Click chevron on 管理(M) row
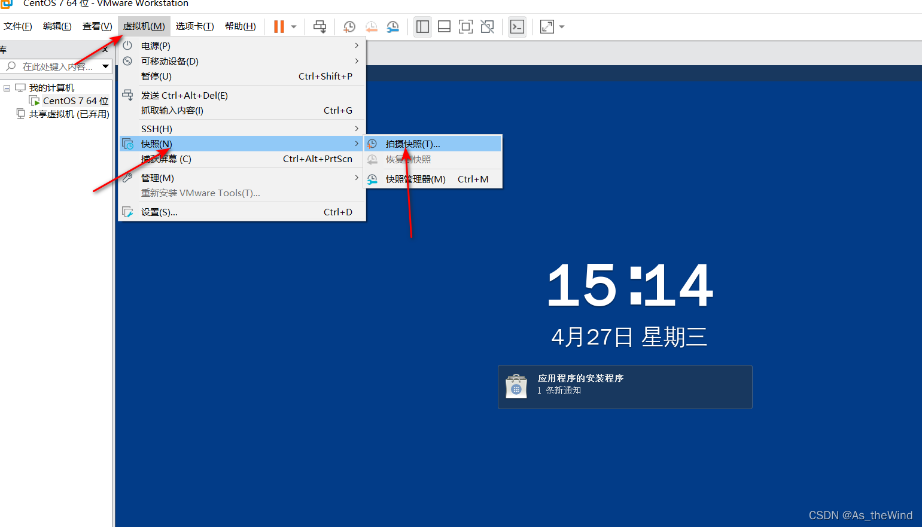This screenshot has width=922, height=527. (x=357, y=178)
